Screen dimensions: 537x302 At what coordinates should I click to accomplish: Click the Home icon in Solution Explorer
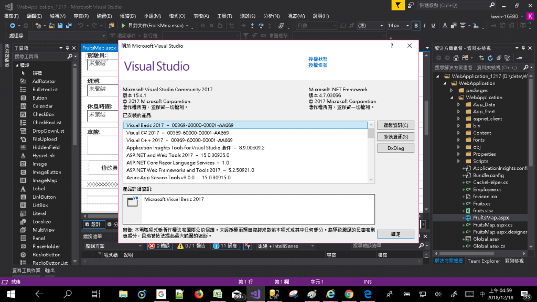(x=456, y=58)
